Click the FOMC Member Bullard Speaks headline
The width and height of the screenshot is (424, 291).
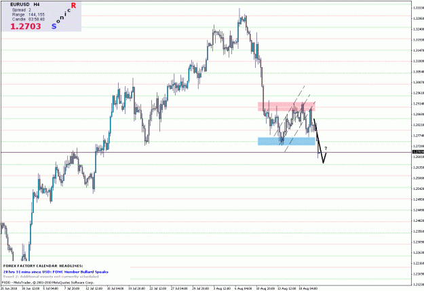coord(56,272)
